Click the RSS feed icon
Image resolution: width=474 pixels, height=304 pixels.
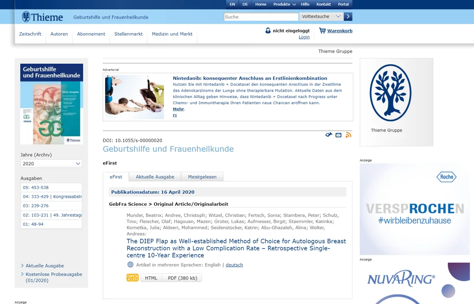(348, 134)
